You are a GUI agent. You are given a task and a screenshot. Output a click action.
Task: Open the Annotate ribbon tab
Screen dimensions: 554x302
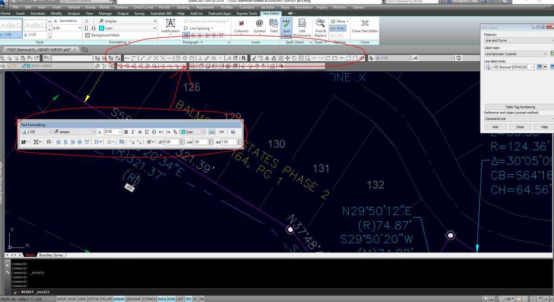(x=37, y=13)
